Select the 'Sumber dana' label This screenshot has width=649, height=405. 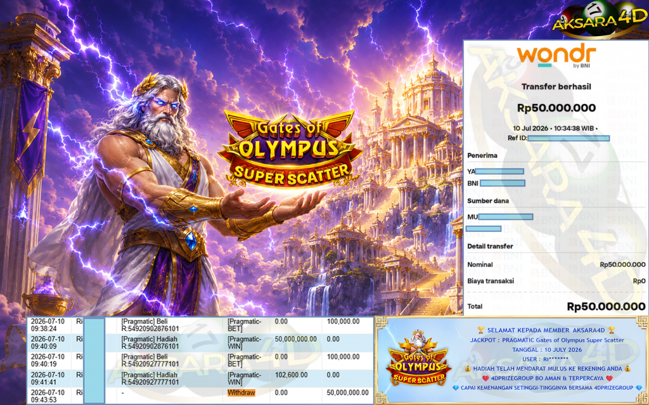(x=488, y=201)
